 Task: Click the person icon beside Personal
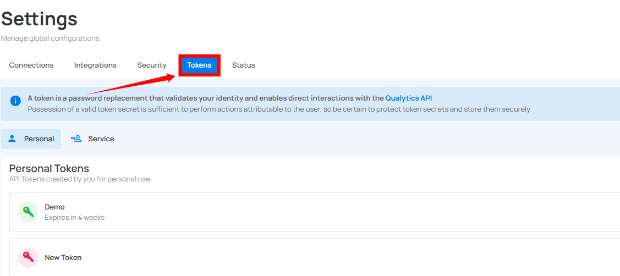pyautogui.click(x=12, y=139)
